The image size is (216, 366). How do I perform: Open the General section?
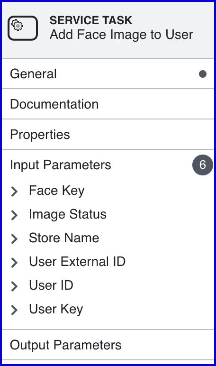pyautogui.click(x=108, y=74)
